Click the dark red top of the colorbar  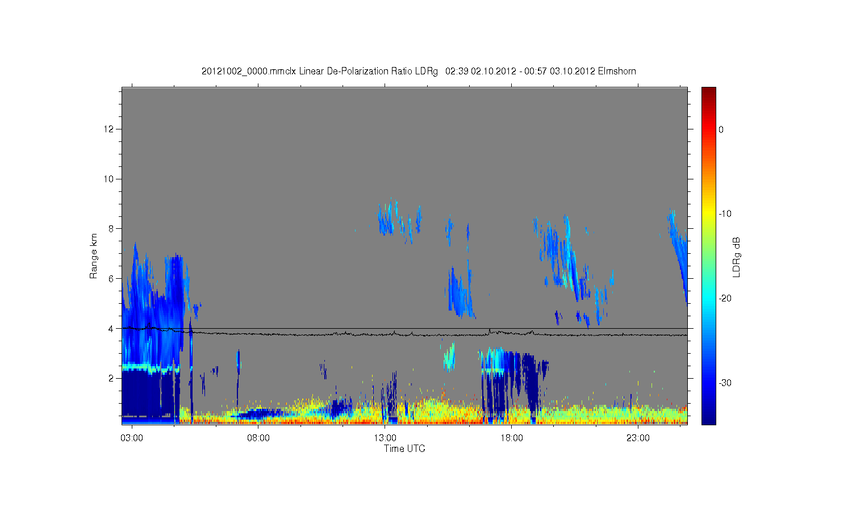click(x=709, y=92)
